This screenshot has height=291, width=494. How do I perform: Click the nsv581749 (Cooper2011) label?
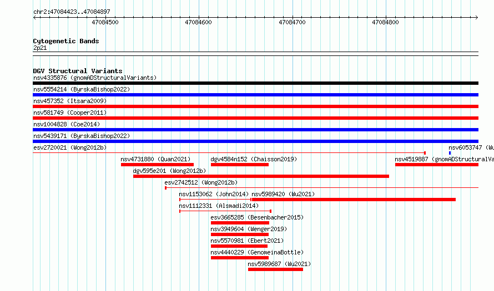point(70,113)
